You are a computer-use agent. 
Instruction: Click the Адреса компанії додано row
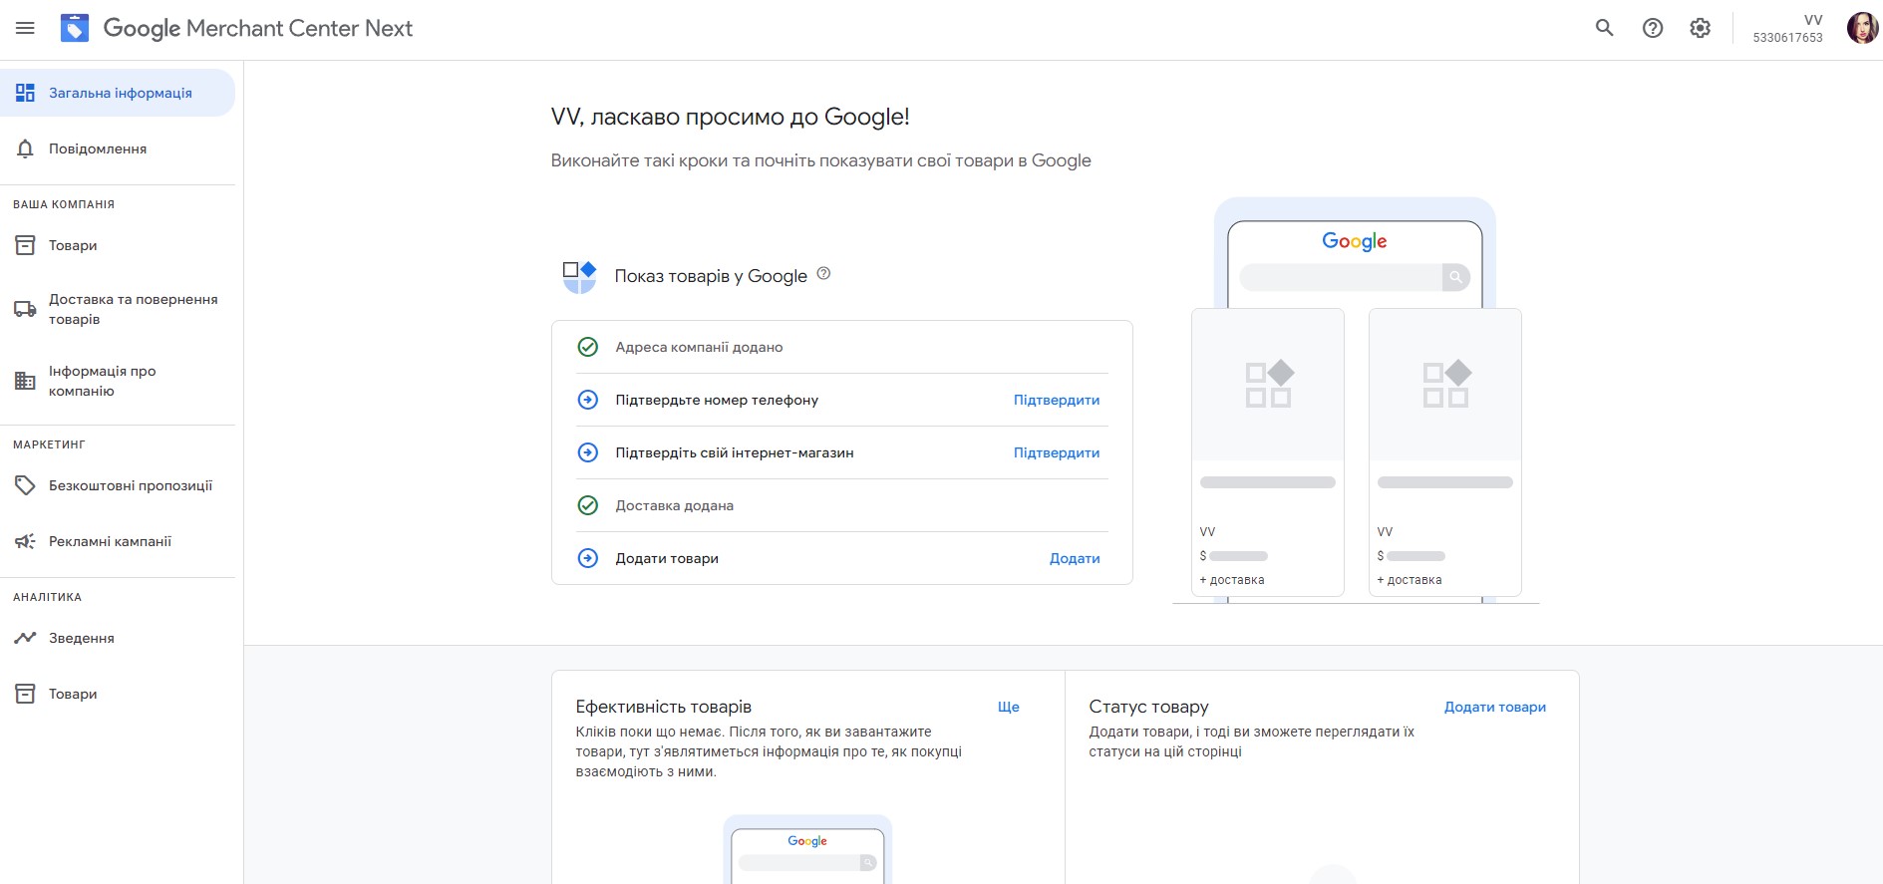click(x=699, y=347)
